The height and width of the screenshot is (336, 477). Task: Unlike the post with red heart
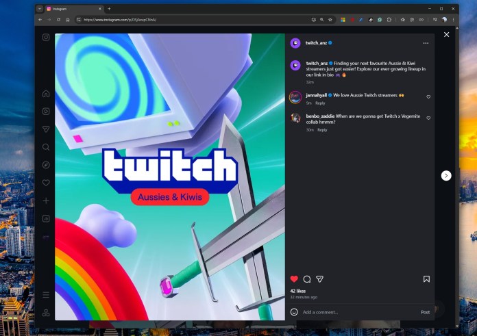[294, 279]
